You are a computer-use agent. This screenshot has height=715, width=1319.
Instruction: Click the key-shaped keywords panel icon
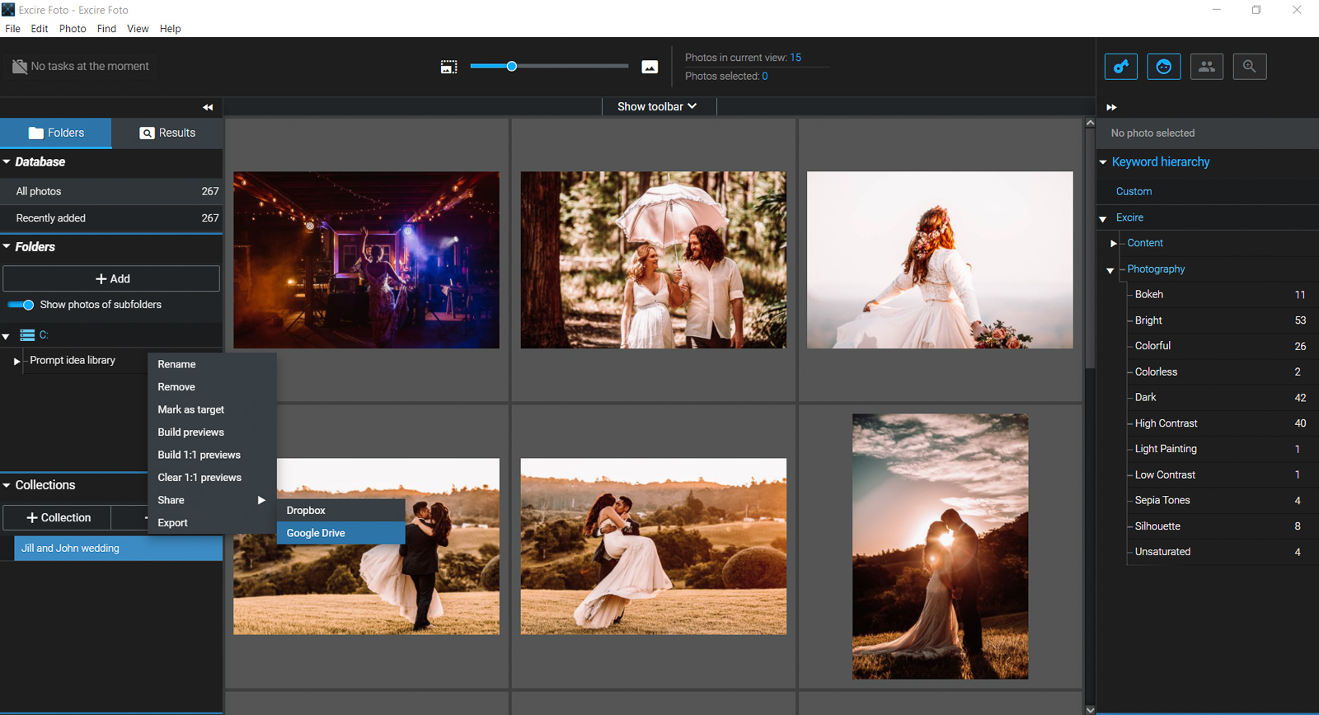click(1121, 67)
